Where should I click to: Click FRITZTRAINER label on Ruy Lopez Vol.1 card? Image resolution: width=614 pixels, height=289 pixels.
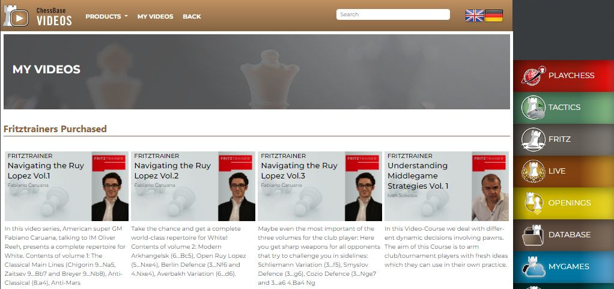tap(30, 156)
